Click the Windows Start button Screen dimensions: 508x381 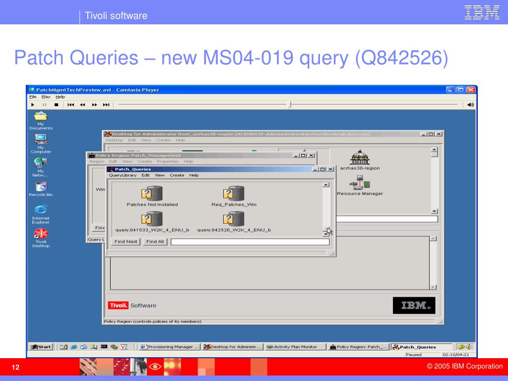point(41,347)
